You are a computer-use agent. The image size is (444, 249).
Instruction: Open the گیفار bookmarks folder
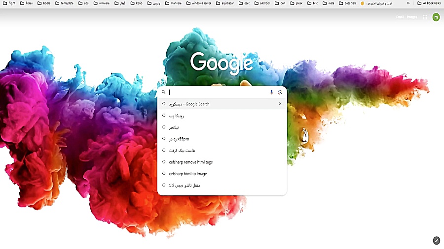pyautogui.click(x=120, y=3)
